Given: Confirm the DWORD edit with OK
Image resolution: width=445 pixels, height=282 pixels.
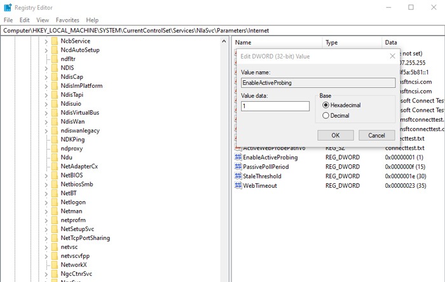Looking at the screenshot, I should pos(336,136).
